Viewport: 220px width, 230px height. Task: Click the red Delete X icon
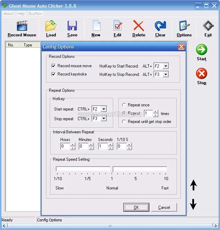(139, 26)
